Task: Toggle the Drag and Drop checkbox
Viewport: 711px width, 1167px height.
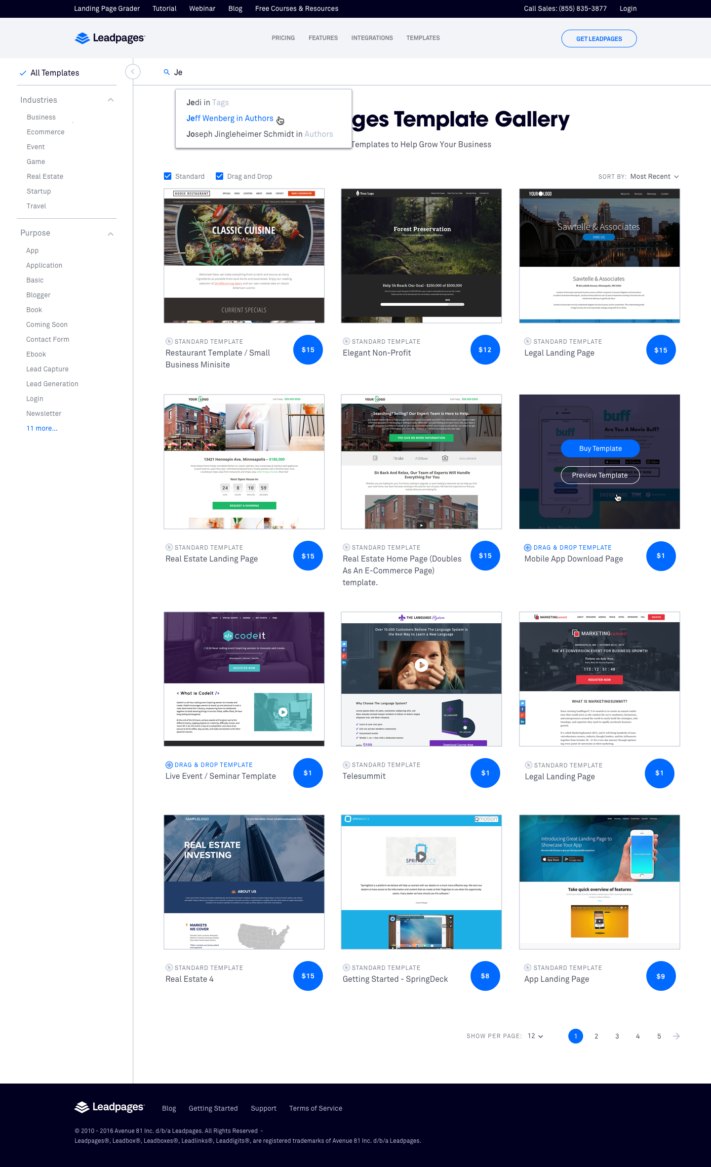Action: click(220, 176)
